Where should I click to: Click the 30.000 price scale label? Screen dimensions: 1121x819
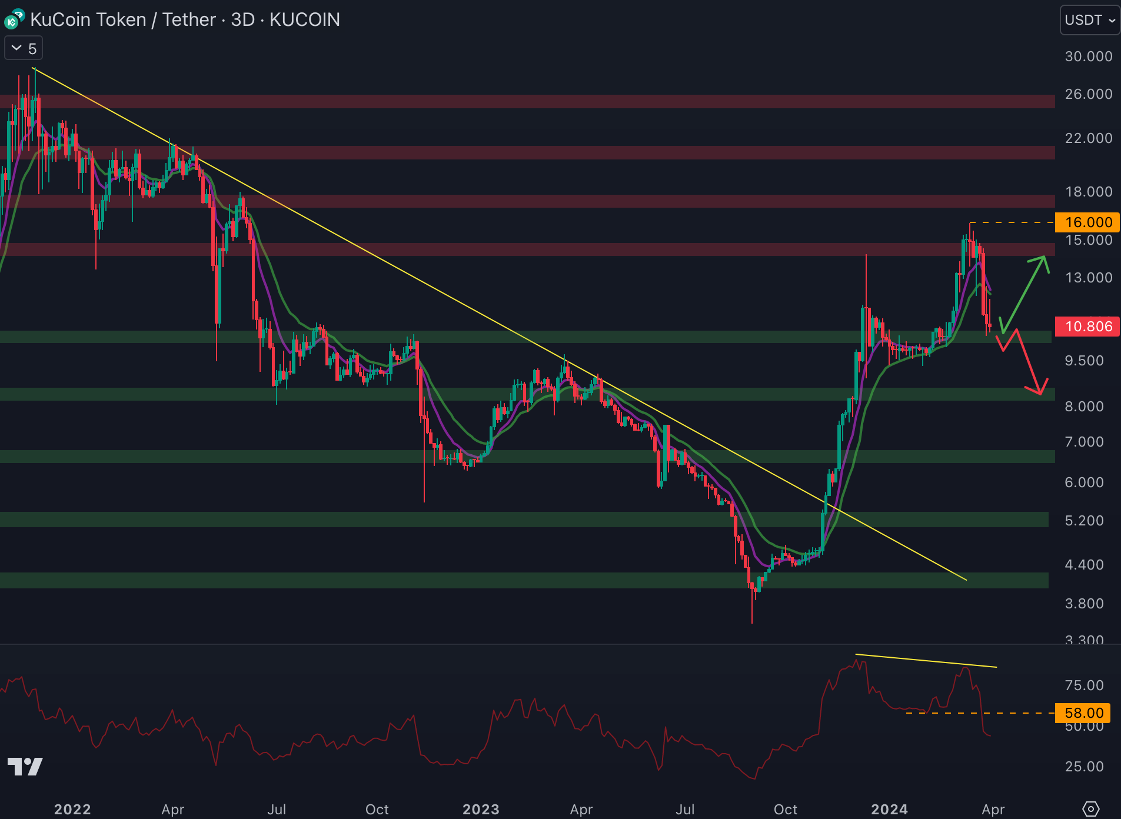pyautogui.click(x=1088, y=56)
